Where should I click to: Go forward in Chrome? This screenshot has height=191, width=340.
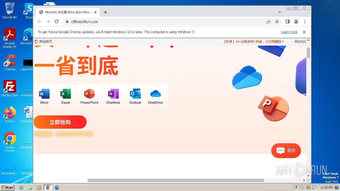(x=48, y=21)
